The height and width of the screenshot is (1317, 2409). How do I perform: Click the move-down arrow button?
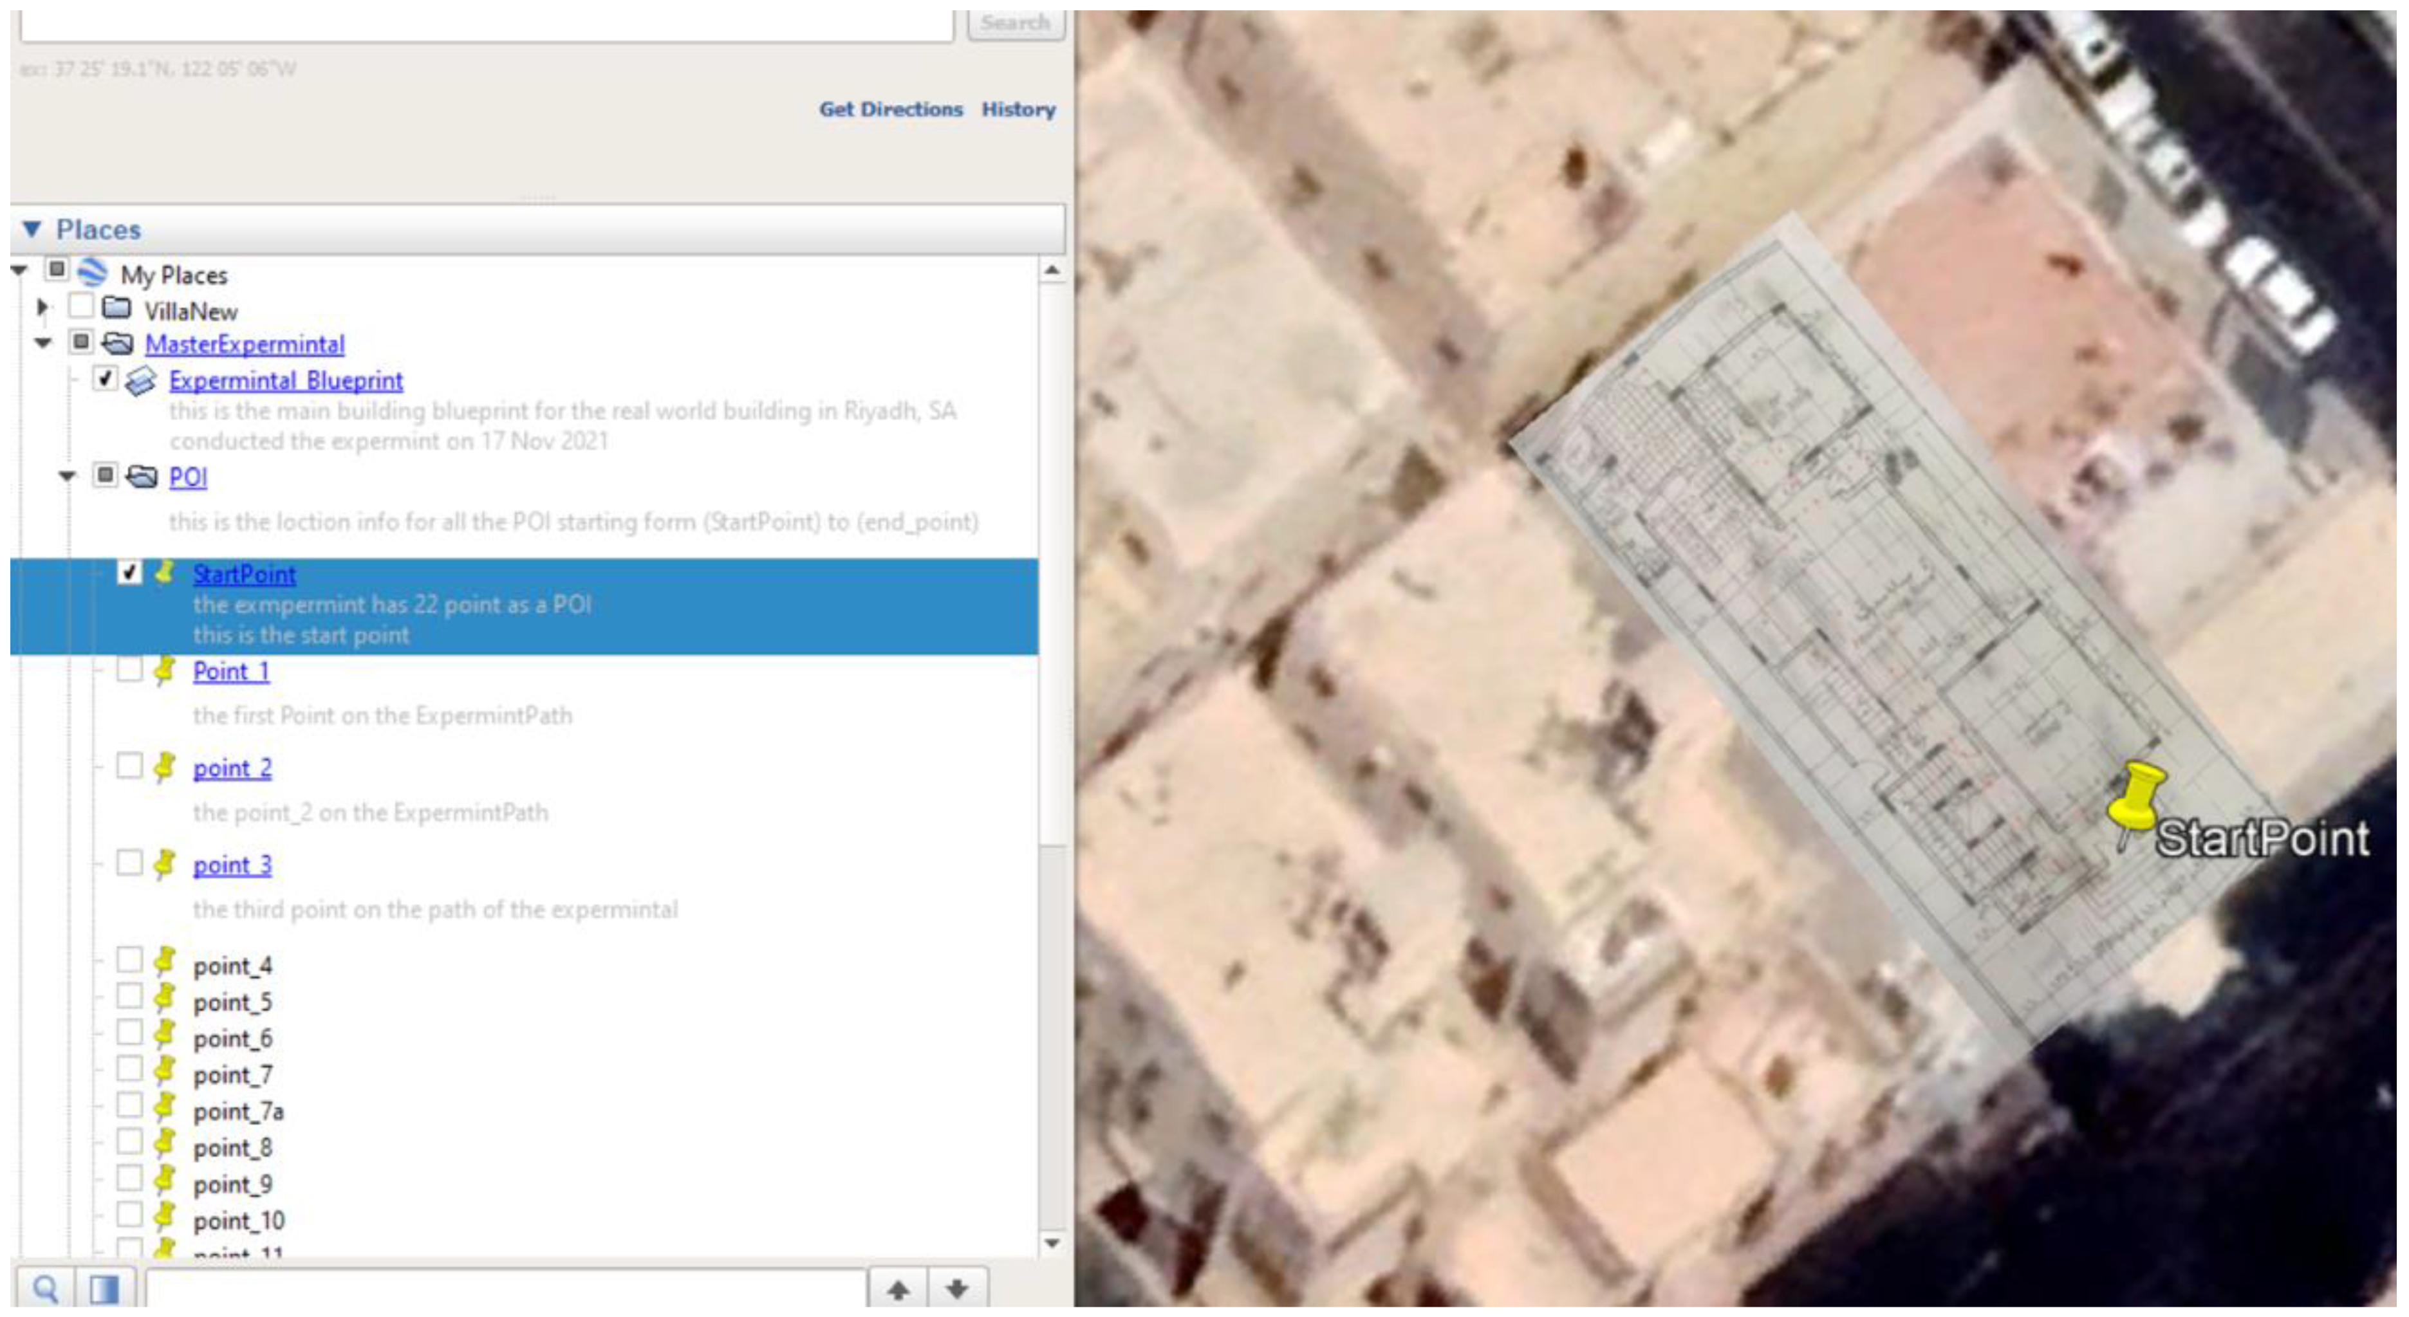956,1290
